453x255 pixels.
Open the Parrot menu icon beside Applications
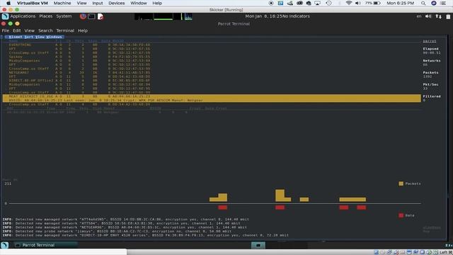[5, 16]
